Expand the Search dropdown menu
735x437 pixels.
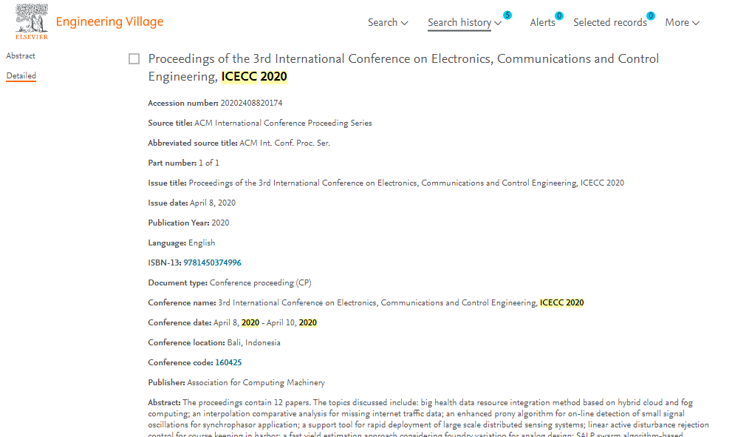(x=388, y=22)
